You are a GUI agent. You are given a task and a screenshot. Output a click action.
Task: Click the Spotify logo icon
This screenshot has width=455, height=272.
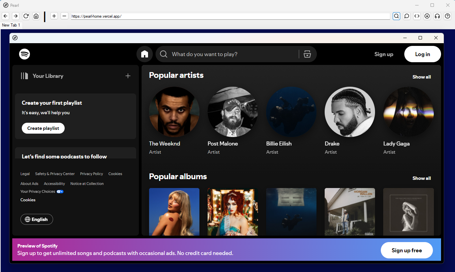point(24,54)
